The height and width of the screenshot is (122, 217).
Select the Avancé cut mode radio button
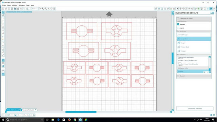tap(178, 28)
